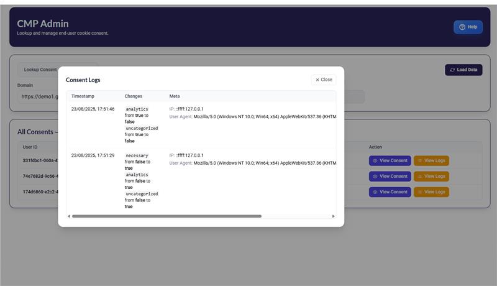This screenshot has height=286, width=497.
Task: Switch to the Lookup Consent tab
Action: (40, 70)
